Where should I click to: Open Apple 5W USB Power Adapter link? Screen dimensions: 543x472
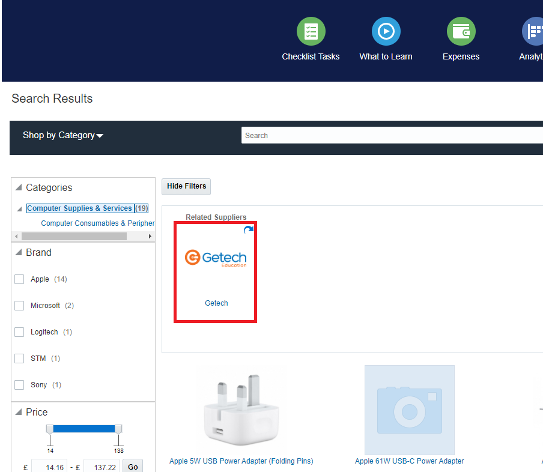point(241,461)
